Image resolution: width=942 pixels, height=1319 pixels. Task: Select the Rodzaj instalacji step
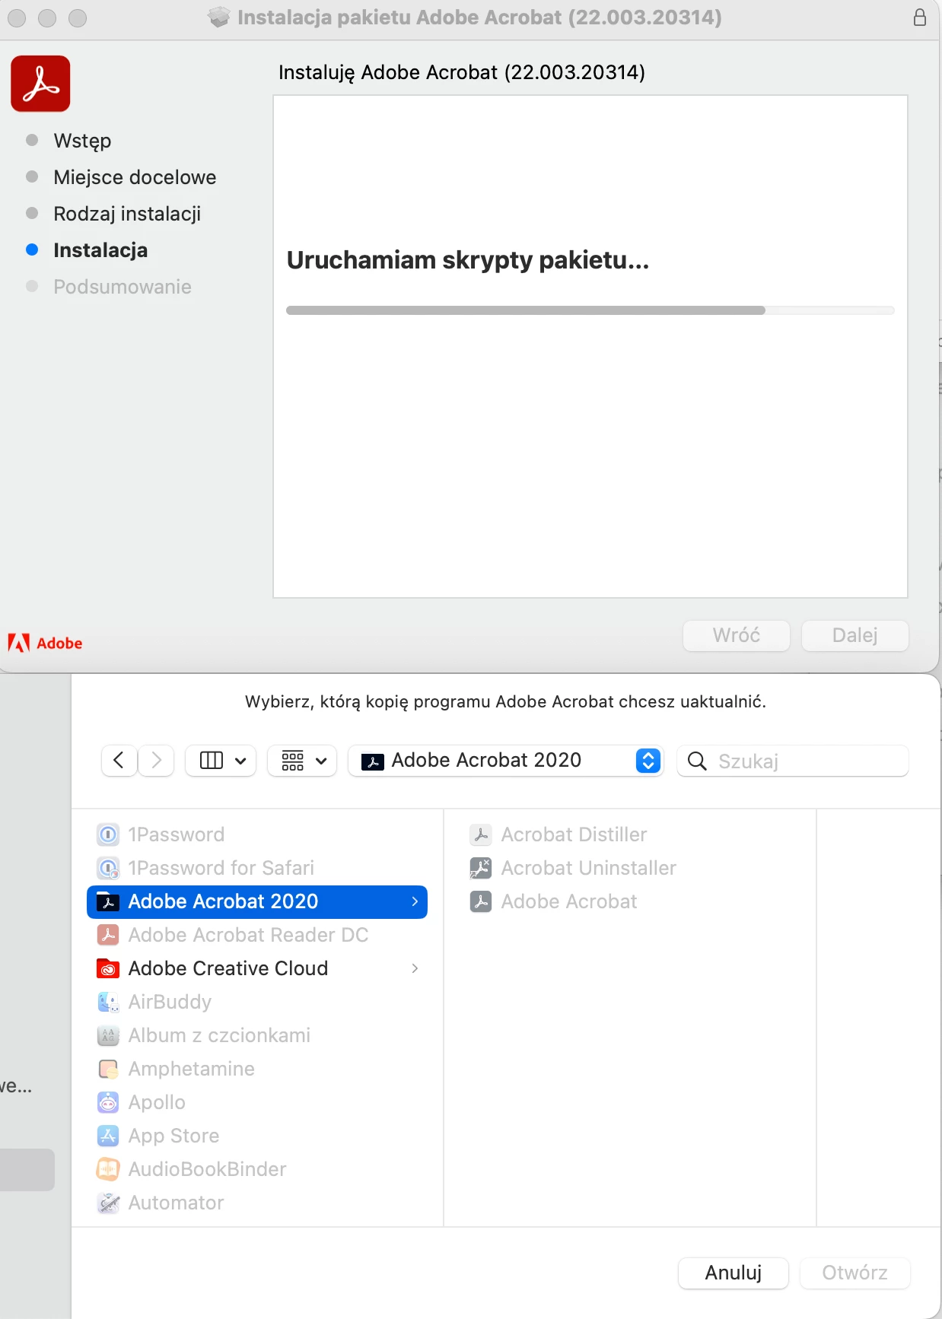click(x=127, y=214)
